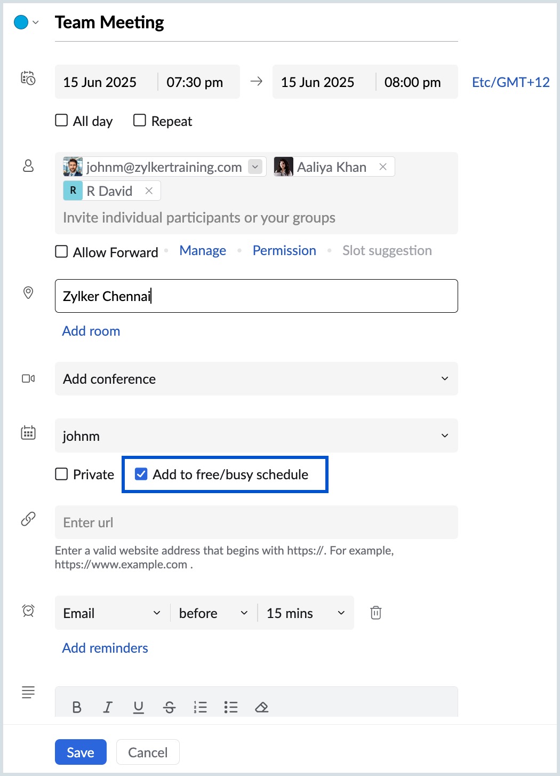This screenshot has width=560, height=776.
Task: Click the Enter url input field
Action: point(256,522)
